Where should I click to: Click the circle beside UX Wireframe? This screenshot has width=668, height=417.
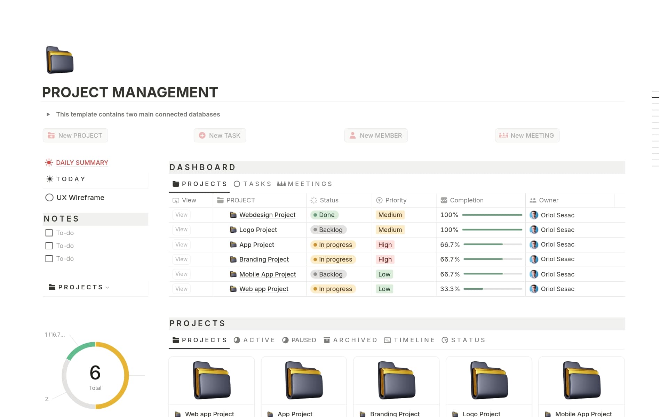coord(49,198)
